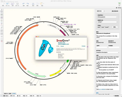This screenshot has width=122, height=97.
Task: Save the file using the floppy disk icon
Action: 12,4
